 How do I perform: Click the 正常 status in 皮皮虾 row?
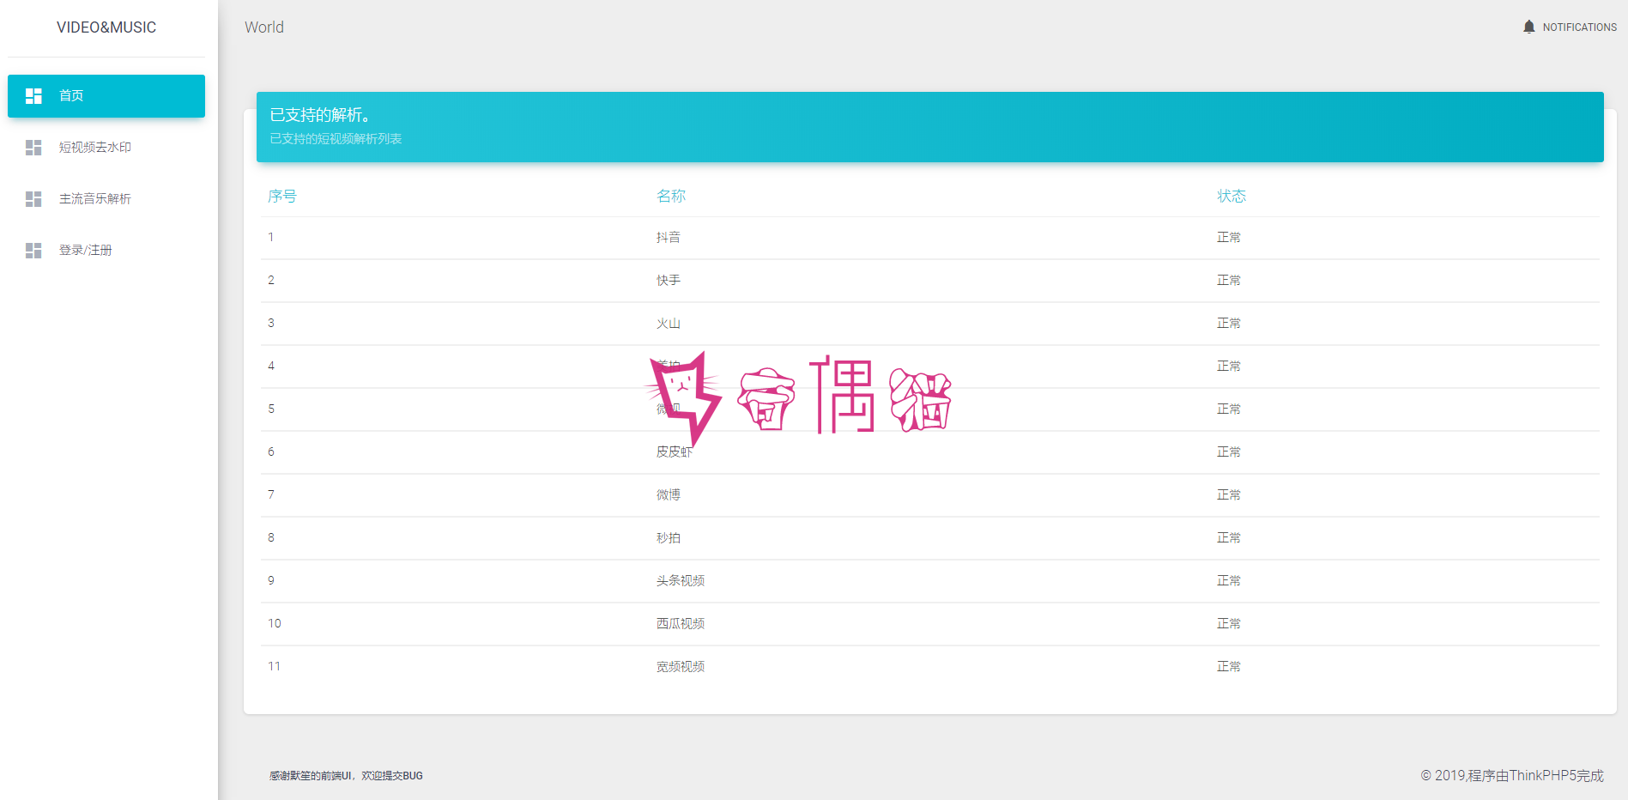tap(1229, 452)
